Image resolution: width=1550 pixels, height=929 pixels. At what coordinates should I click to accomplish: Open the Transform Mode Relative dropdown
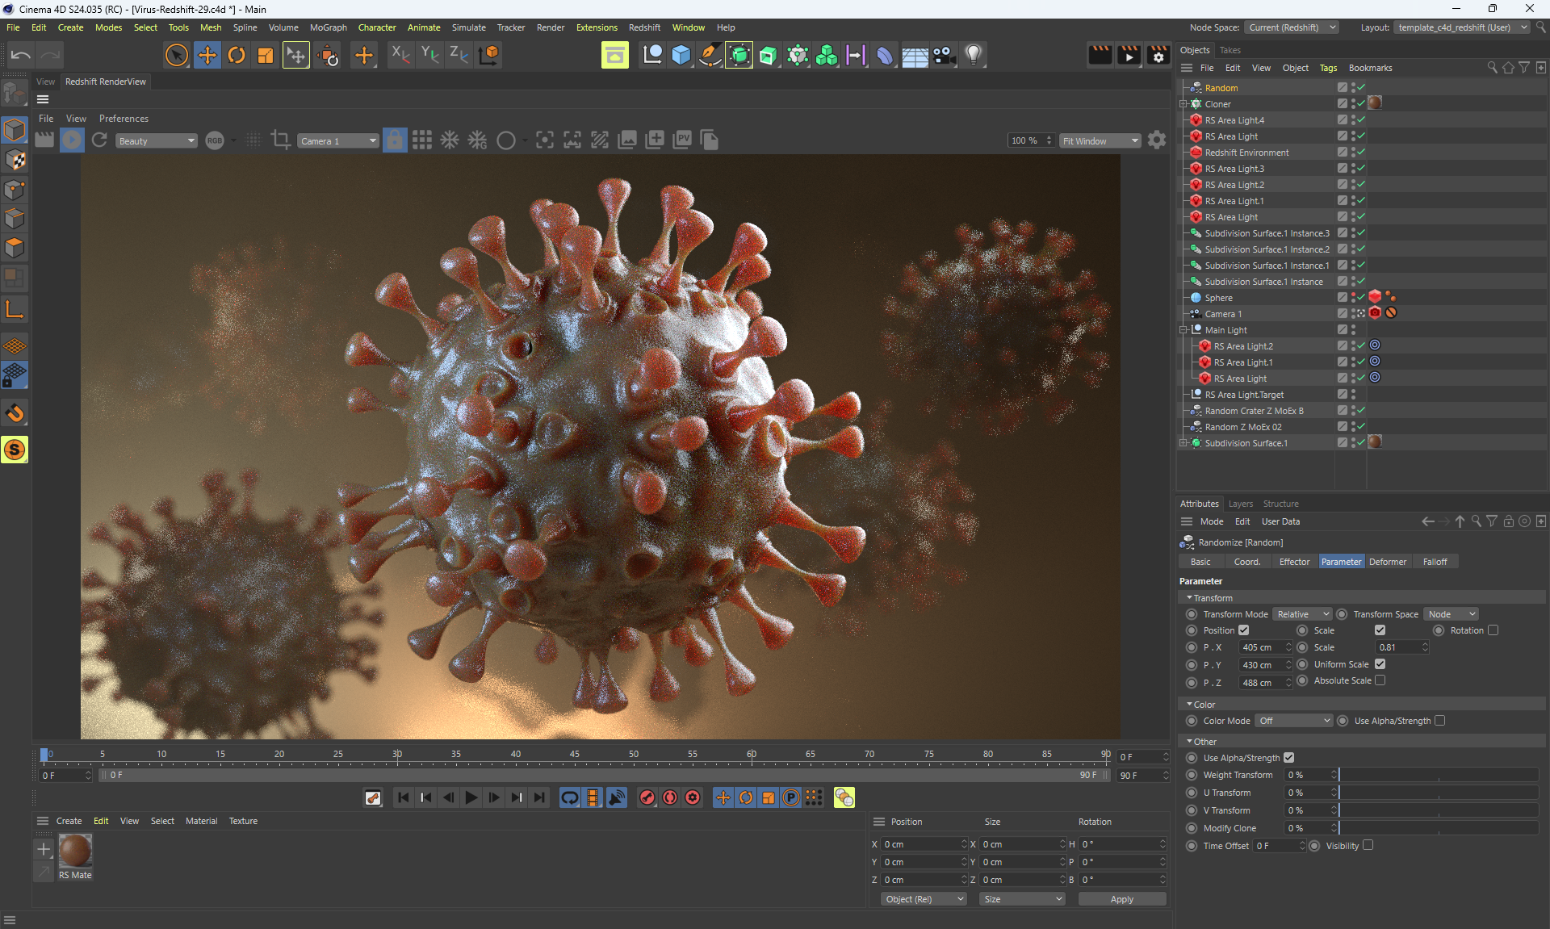1301,614
